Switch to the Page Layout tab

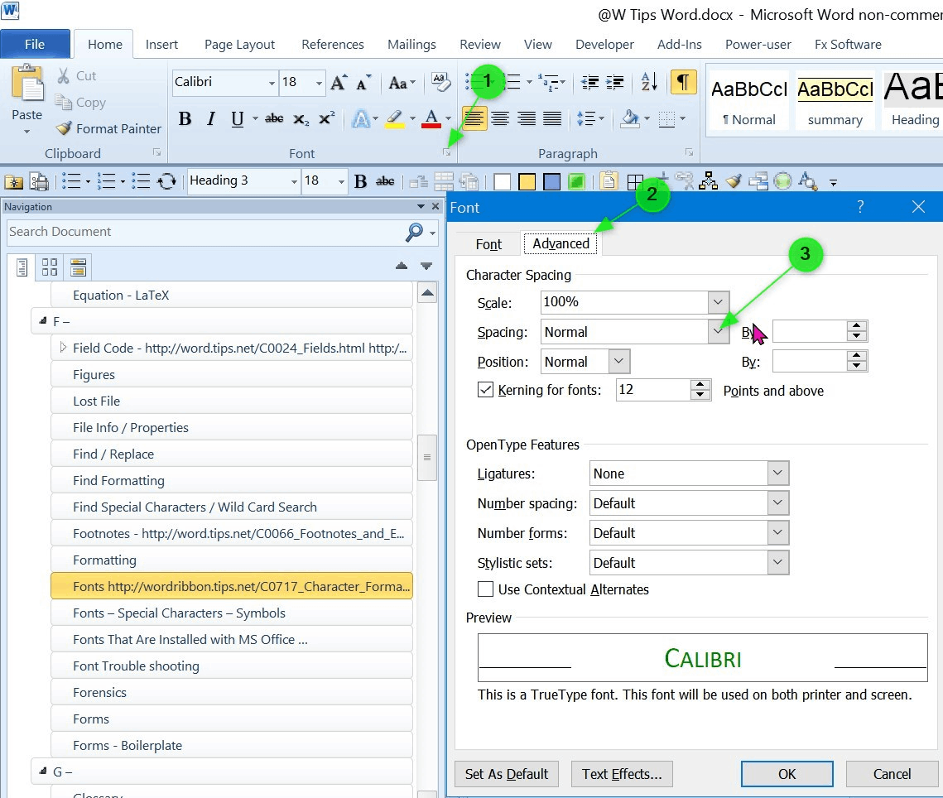[x=239, y=45]
